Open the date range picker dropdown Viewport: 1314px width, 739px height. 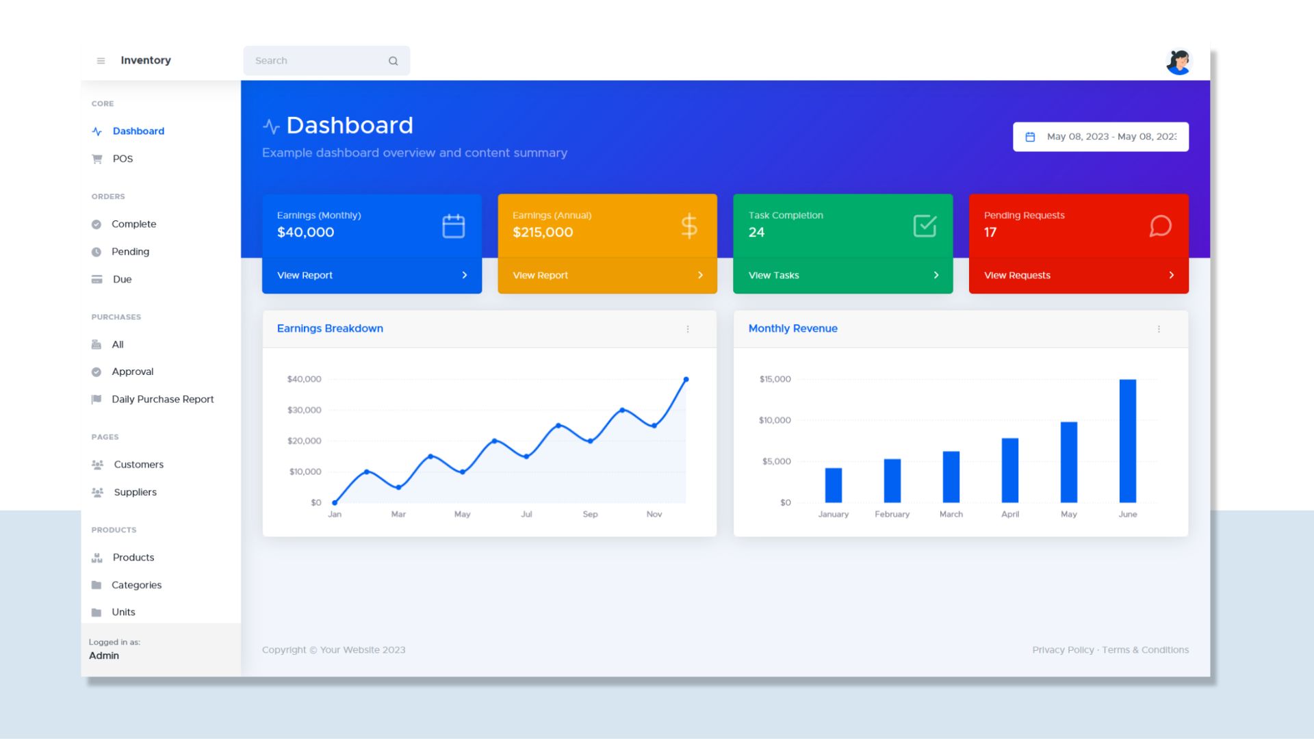coord(1110,137)
